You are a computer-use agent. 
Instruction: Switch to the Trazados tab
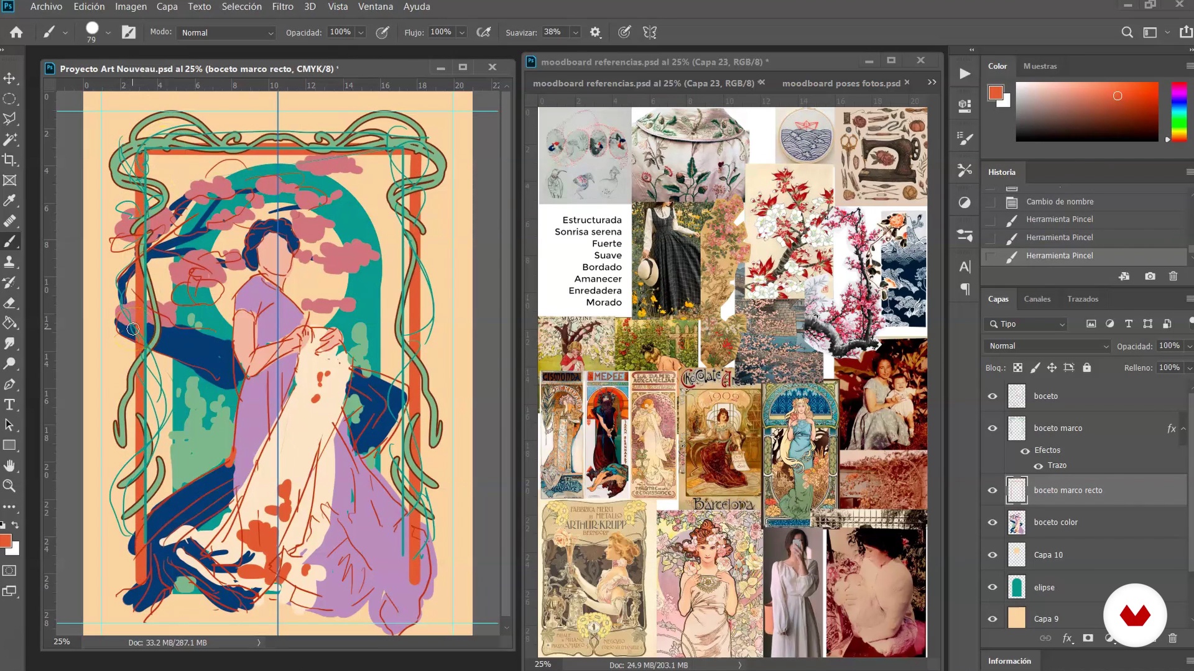[1083, 299]
